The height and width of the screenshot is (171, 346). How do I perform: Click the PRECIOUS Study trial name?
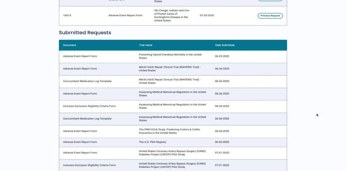[169, 131]
